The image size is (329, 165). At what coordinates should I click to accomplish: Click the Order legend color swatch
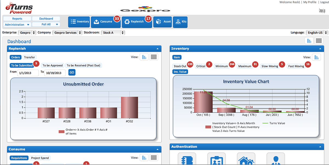[61, 132]
